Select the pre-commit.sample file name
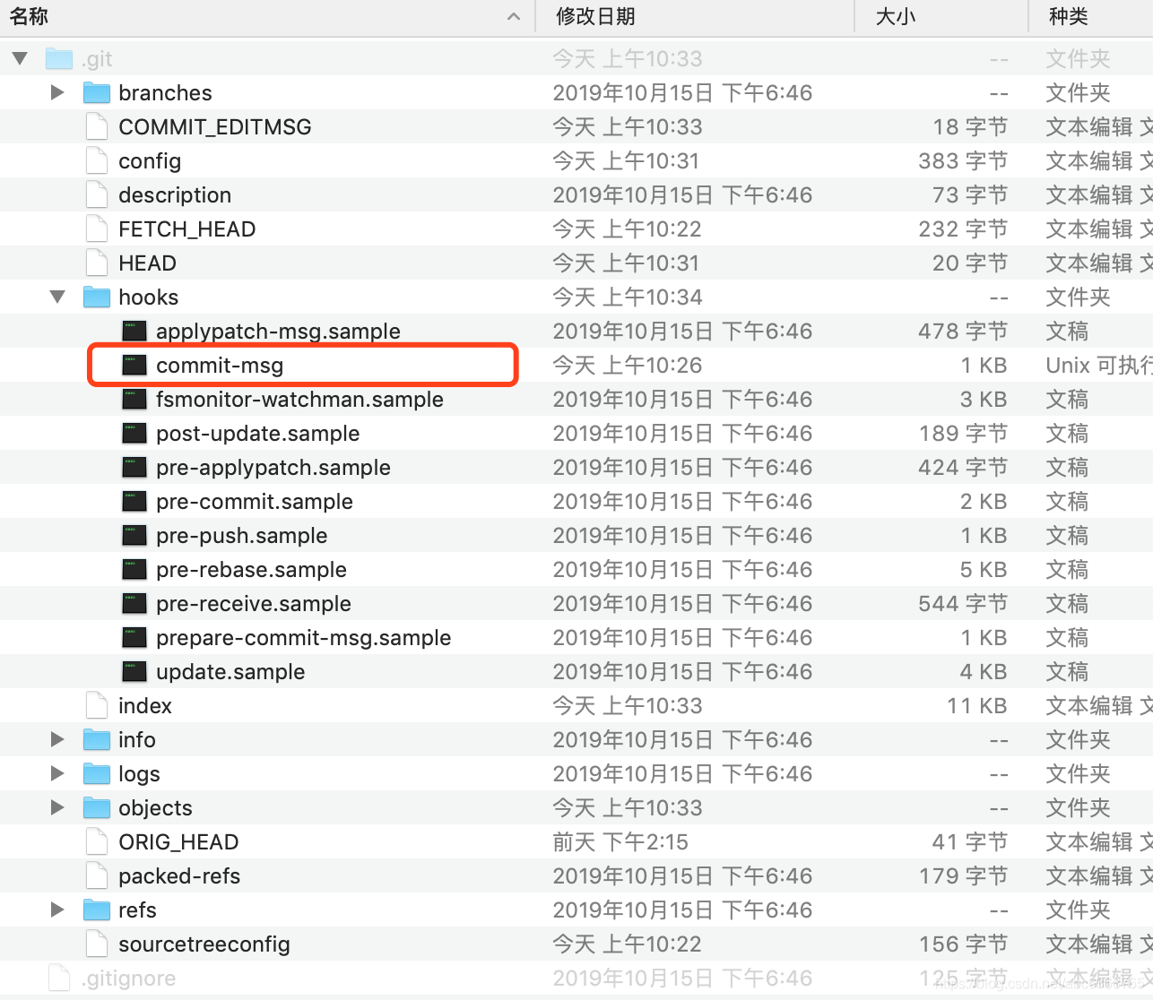Viewport: 1153px width, 1000px height. click(x=255, y=502)
